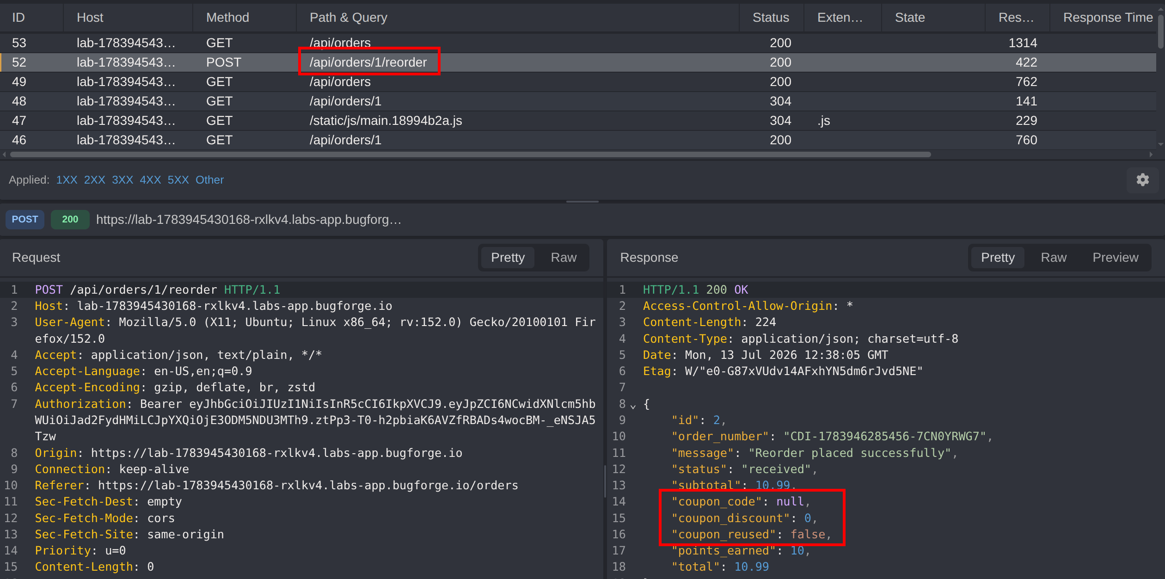This screenshot has height=579, width=1165.
Task: Switch Response view to Raw
Action: point(1054,258)
